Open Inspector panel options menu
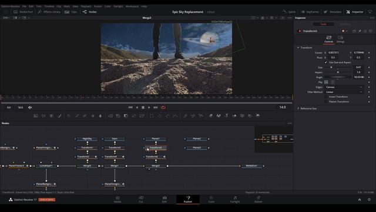The image size is (376, 212). tap(372, 18)
